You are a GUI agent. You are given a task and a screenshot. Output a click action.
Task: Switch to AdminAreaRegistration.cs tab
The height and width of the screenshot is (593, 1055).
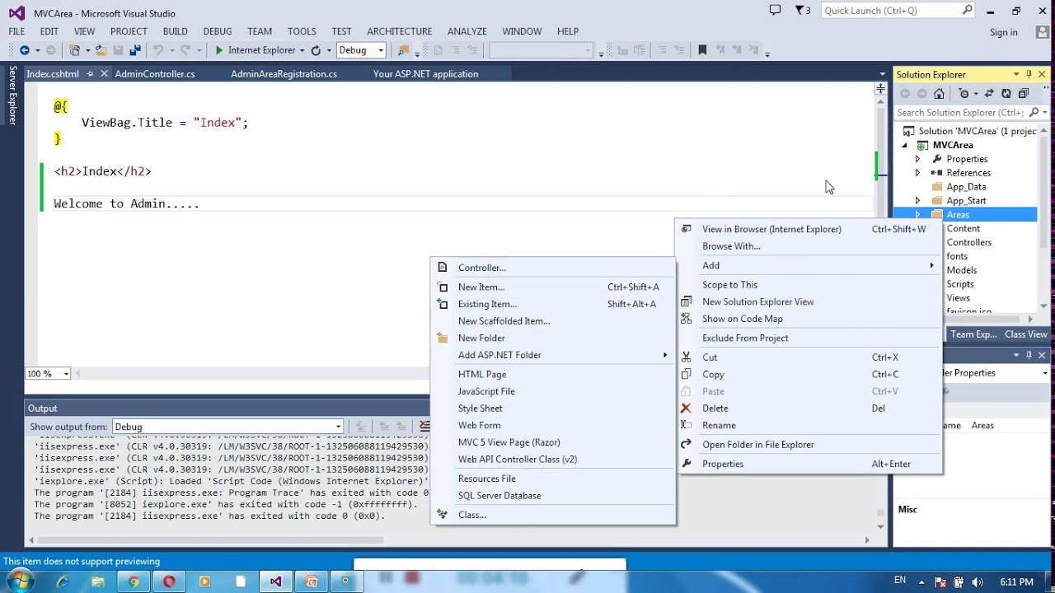(284, 74)
